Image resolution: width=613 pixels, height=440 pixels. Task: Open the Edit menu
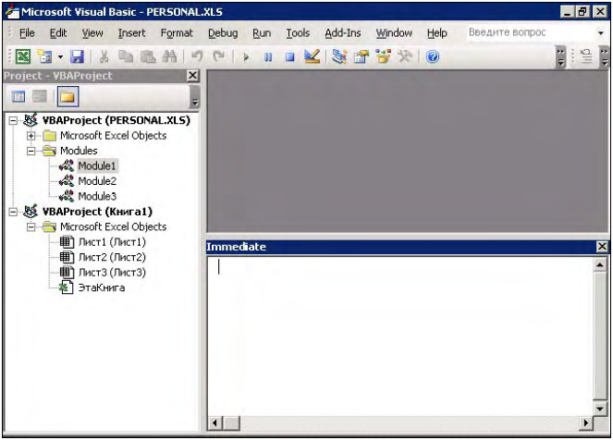[58, 33]
